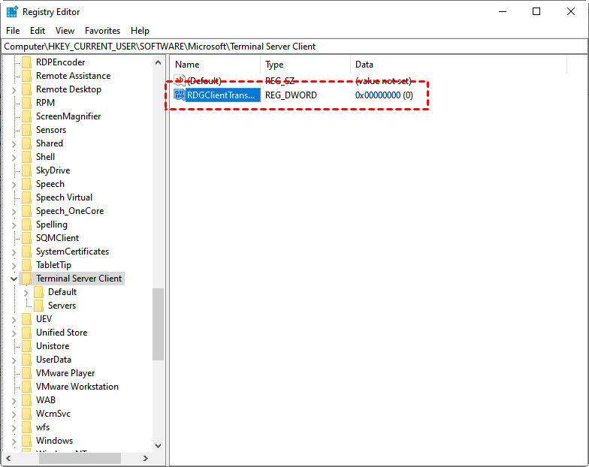Viewport: 589px width, 467px height.
Task: Click the Registry Editor app icon in title bar
Action: [x=12, y=12]
